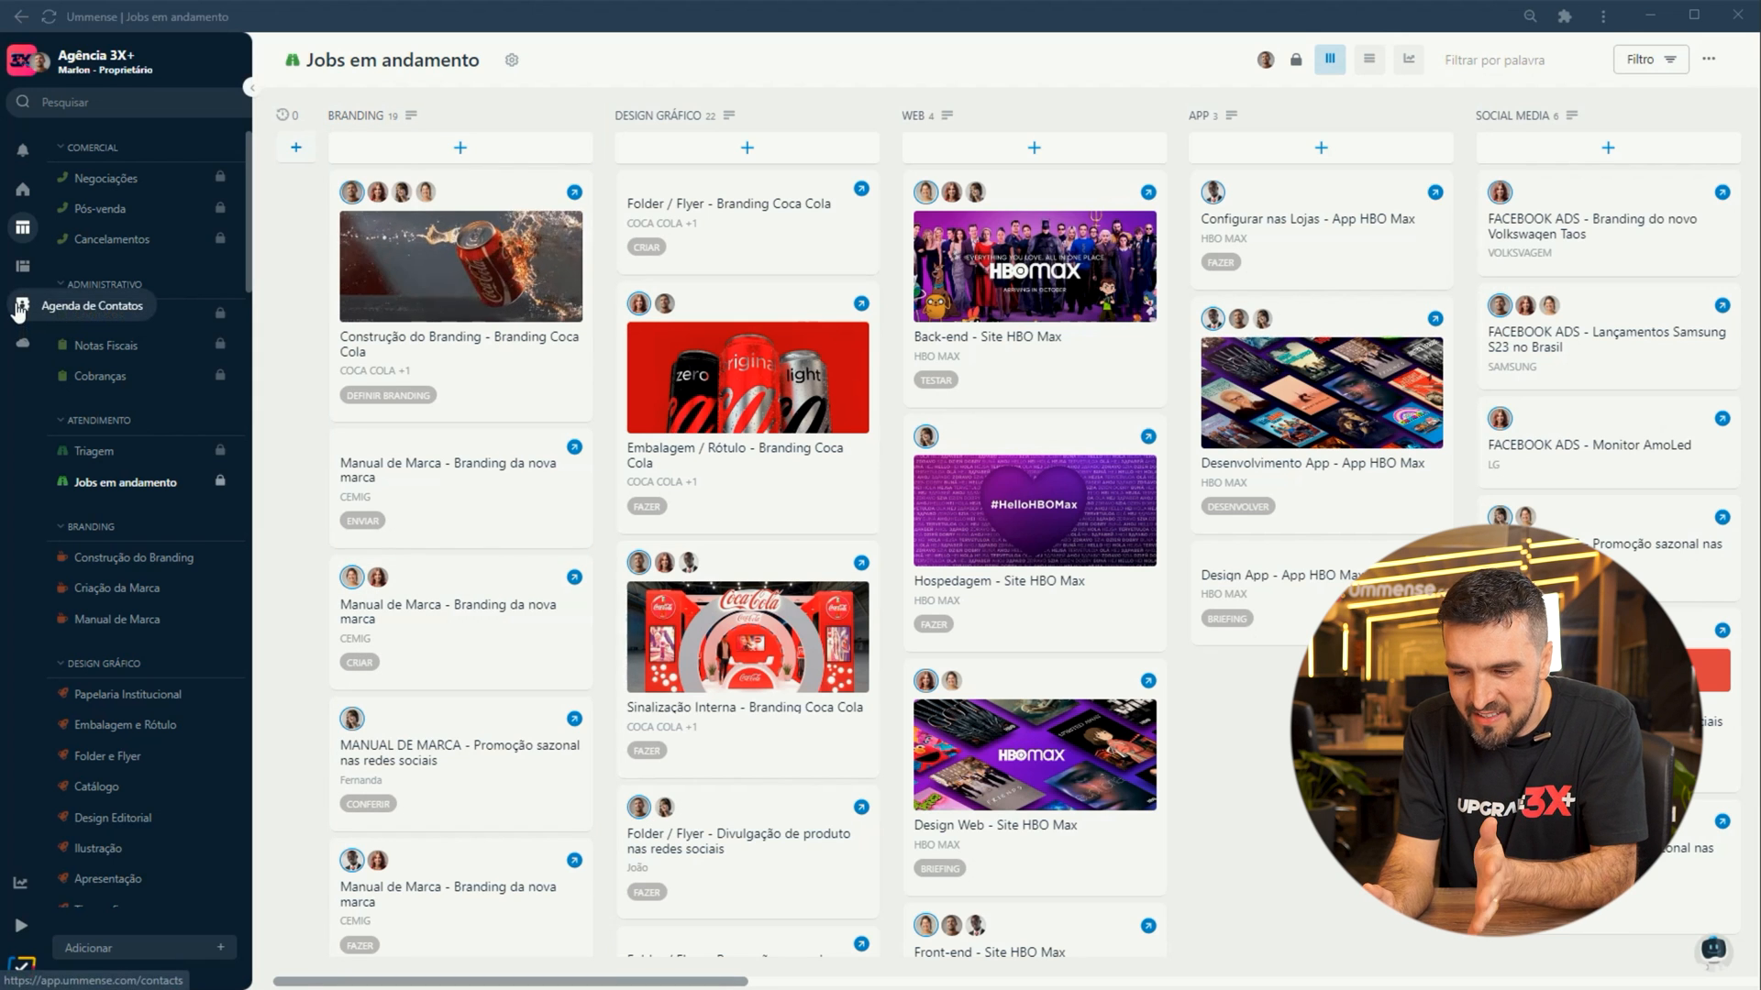
Task: Open chatbot helper icon at bottom right
Action: click(1713, 950)
